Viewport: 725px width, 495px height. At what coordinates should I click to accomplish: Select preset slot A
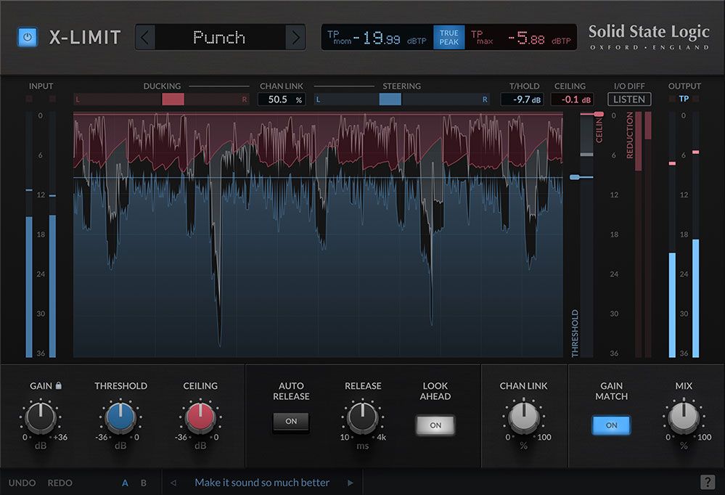coord(125,482)
